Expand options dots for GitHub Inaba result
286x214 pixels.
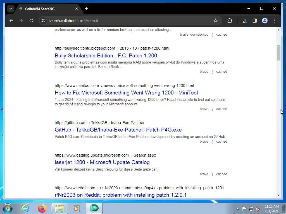click(x=212, y=142)
